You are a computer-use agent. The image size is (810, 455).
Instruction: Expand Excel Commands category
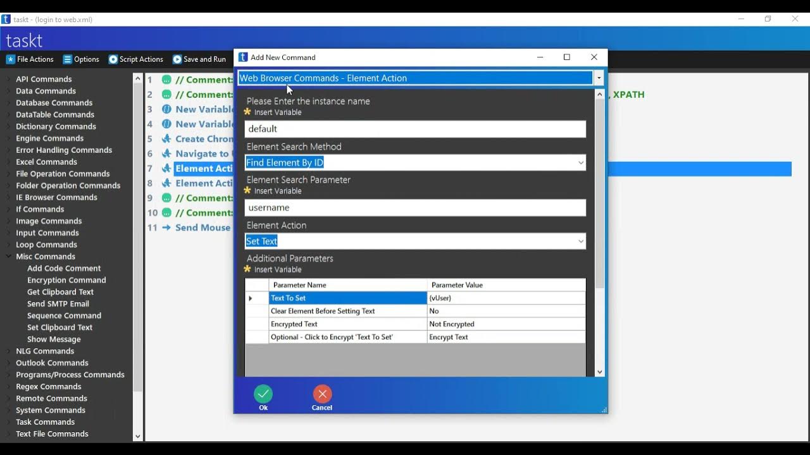point(9,162)
